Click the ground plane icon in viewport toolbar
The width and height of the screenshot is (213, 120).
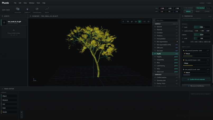[145, 22]
